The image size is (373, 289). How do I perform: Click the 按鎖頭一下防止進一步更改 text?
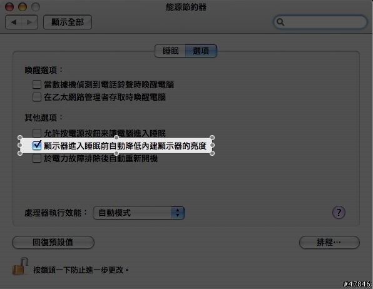(81, 270)
